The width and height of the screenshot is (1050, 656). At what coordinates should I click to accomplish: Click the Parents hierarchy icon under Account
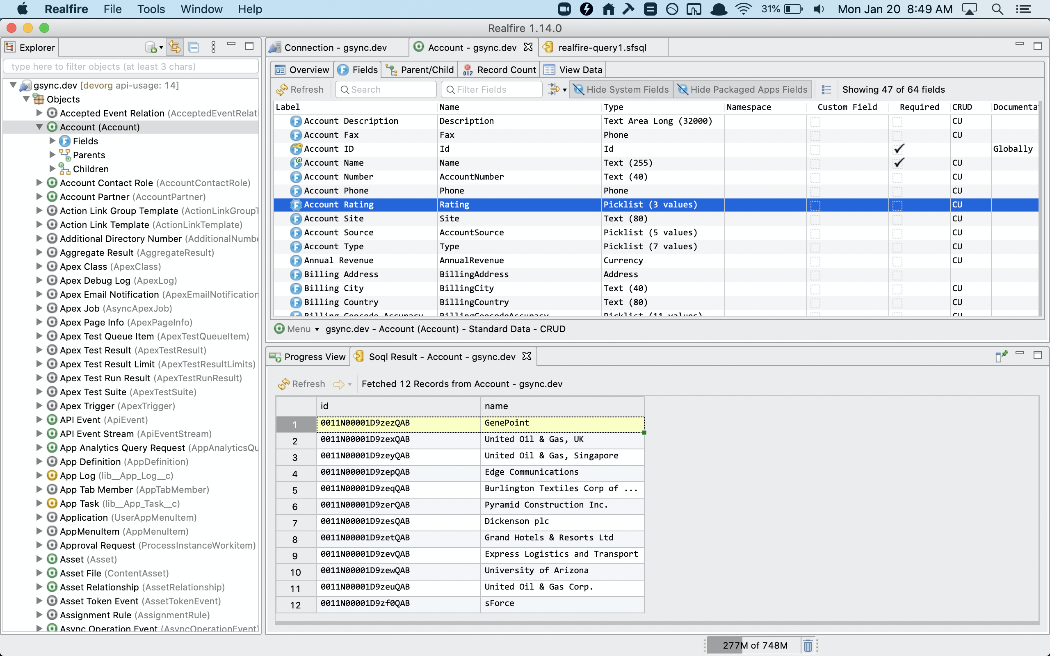coord(65,155)
